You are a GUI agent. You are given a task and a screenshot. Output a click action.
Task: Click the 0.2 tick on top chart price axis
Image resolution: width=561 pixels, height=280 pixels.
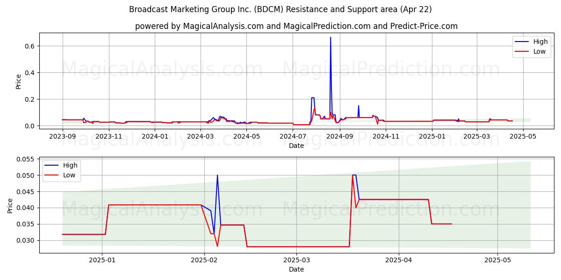point(30,99)
